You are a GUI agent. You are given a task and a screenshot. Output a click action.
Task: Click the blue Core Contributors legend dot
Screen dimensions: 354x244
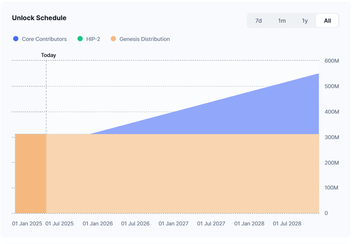coord(16,39)
